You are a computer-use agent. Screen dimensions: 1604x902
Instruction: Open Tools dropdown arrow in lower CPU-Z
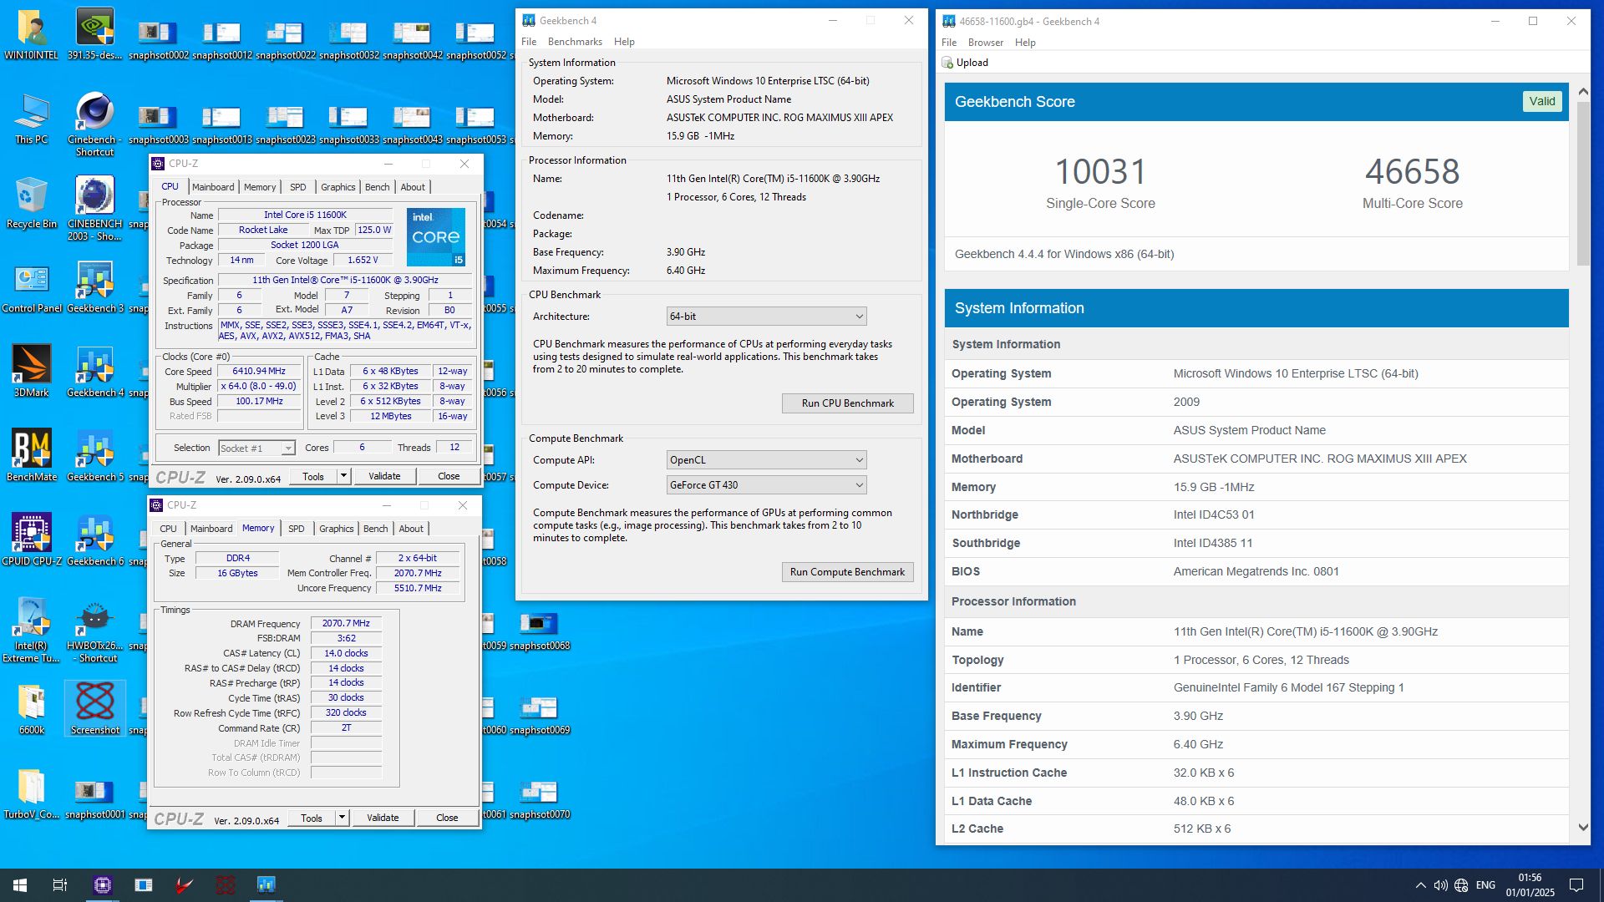point(342,818)
